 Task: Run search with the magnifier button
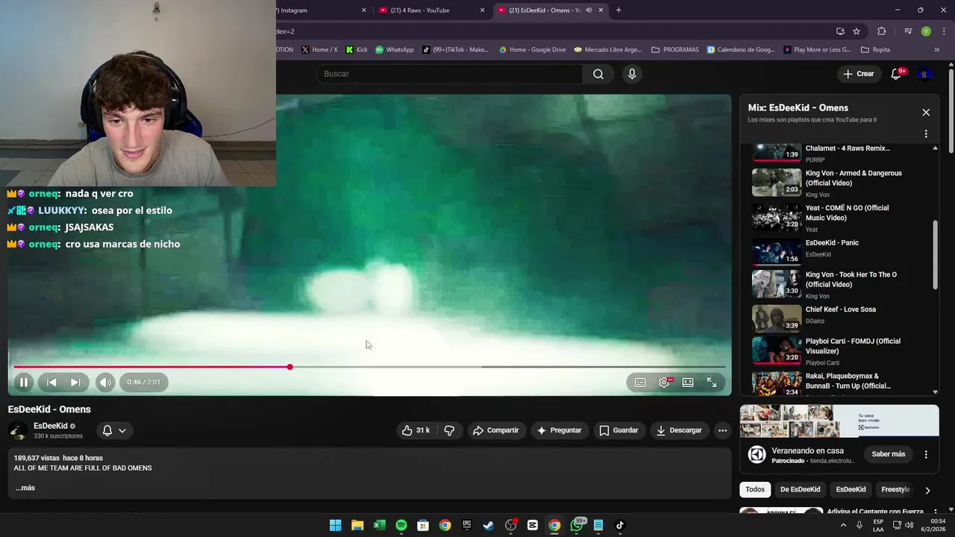(598, 74)
